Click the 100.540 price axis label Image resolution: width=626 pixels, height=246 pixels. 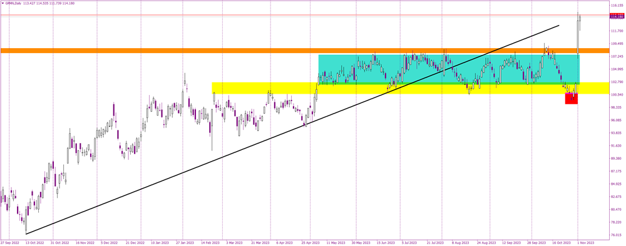(617, 95)
